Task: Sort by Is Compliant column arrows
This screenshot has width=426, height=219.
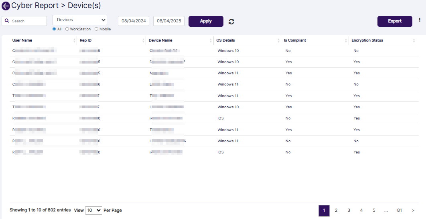Action: 346,41
